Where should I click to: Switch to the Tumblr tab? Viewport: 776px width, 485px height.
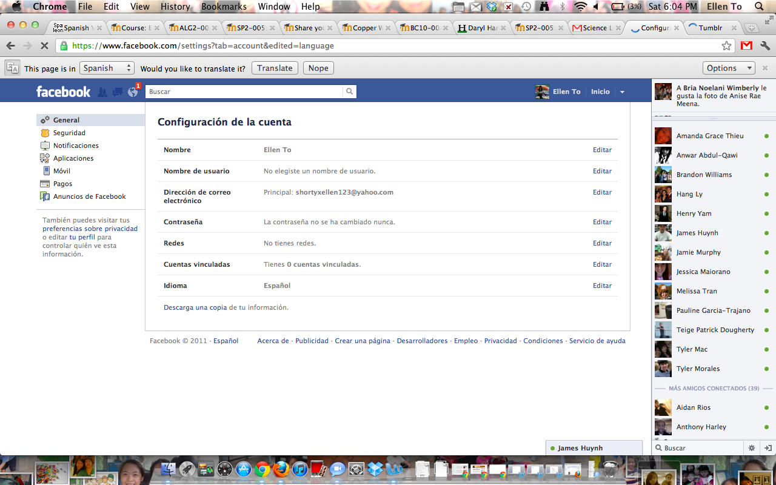coord(710,28)
